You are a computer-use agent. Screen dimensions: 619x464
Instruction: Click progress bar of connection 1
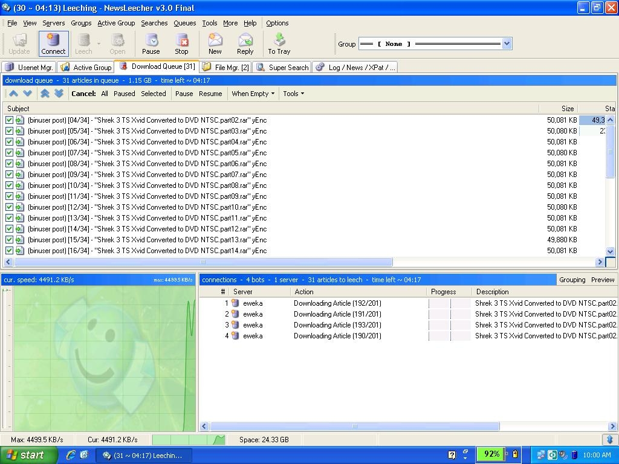[450, 303]
